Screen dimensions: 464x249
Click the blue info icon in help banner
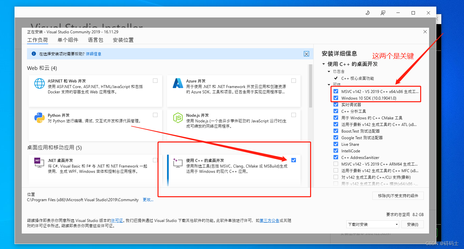tap(34, 54)
